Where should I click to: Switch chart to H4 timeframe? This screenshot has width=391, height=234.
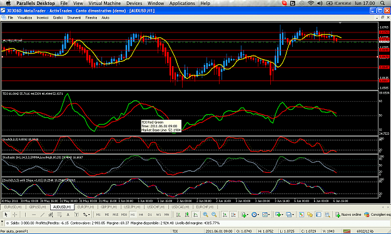[x=141, y=215]
